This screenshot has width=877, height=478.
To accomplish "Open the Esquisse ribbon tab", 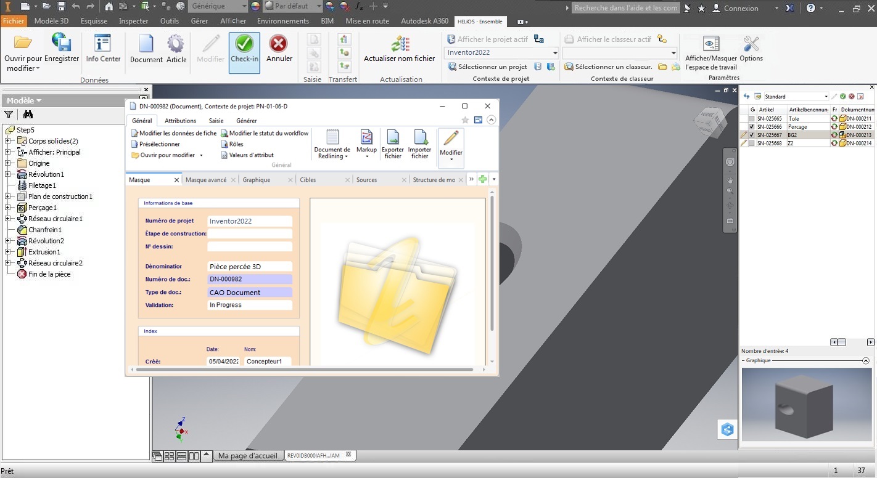I will 94,21.
